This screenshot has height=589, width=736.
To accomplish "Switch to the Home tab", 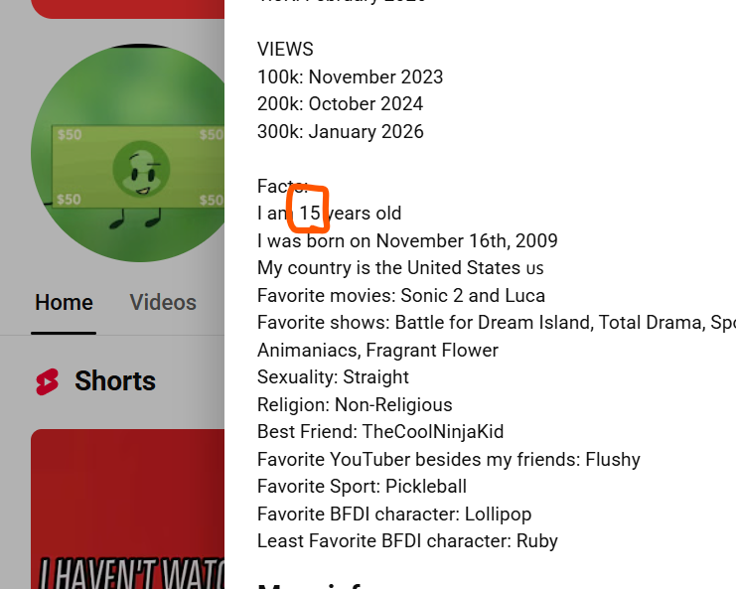I will [64, 302].
